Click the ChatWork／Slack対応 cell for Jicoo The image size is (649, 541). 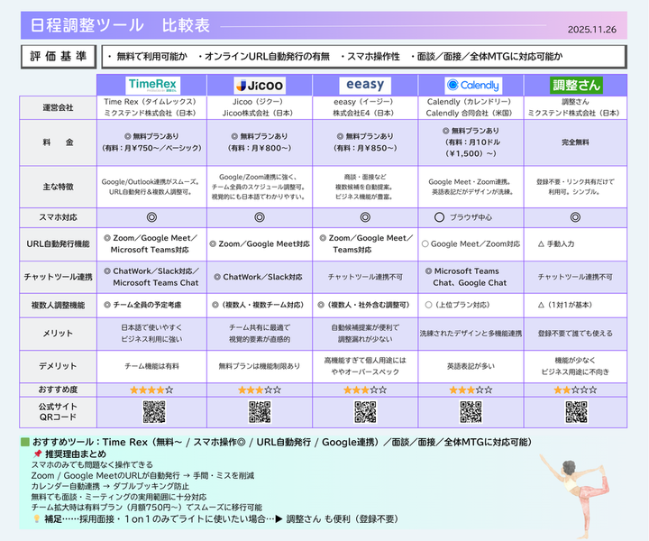(260, 277)
